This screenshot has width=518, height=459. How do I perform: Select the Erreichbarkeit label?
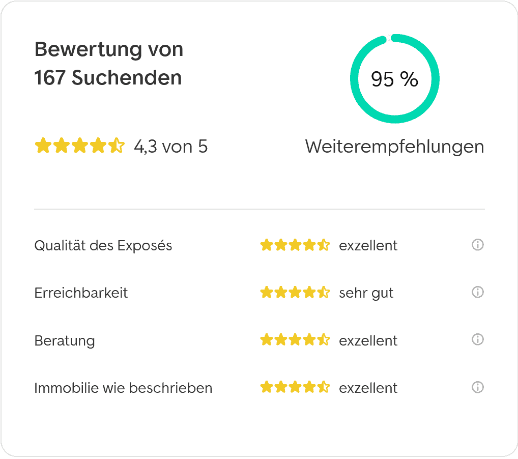point(81,293)
